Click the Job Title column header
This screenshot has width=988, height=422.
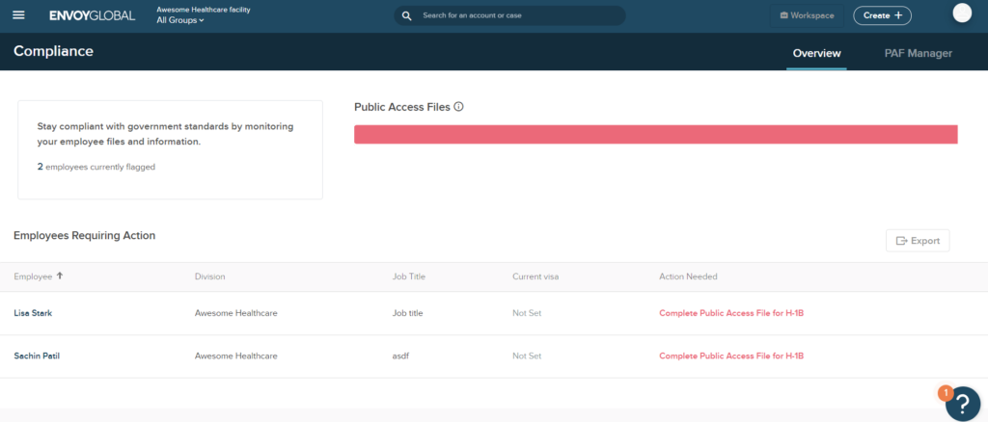pos(408,277)
